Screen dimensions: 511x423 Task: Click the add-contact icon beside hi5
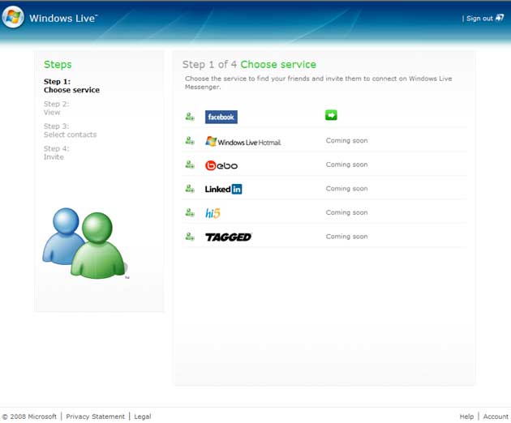pos(190,212)
